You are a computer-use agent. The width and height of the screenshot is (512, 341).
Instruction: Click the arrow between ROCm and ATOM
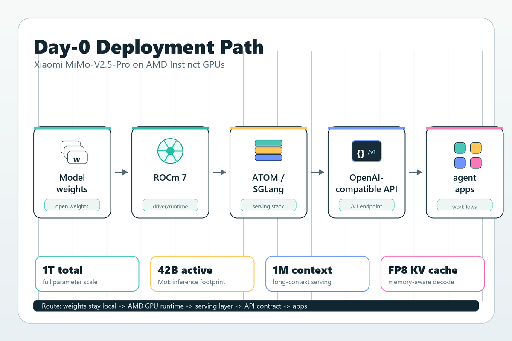click(x=219, y=172)
